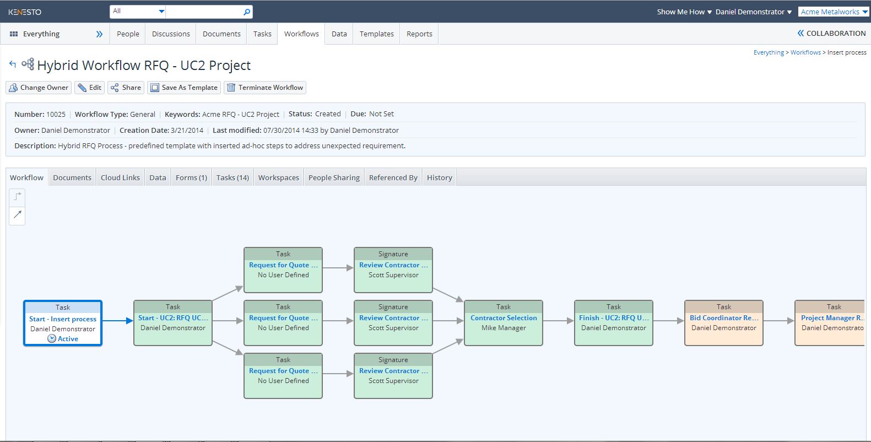This screenshot has width=871, height=442.
Task: Click the Contractor Selection task link
Action: (504, 318)
